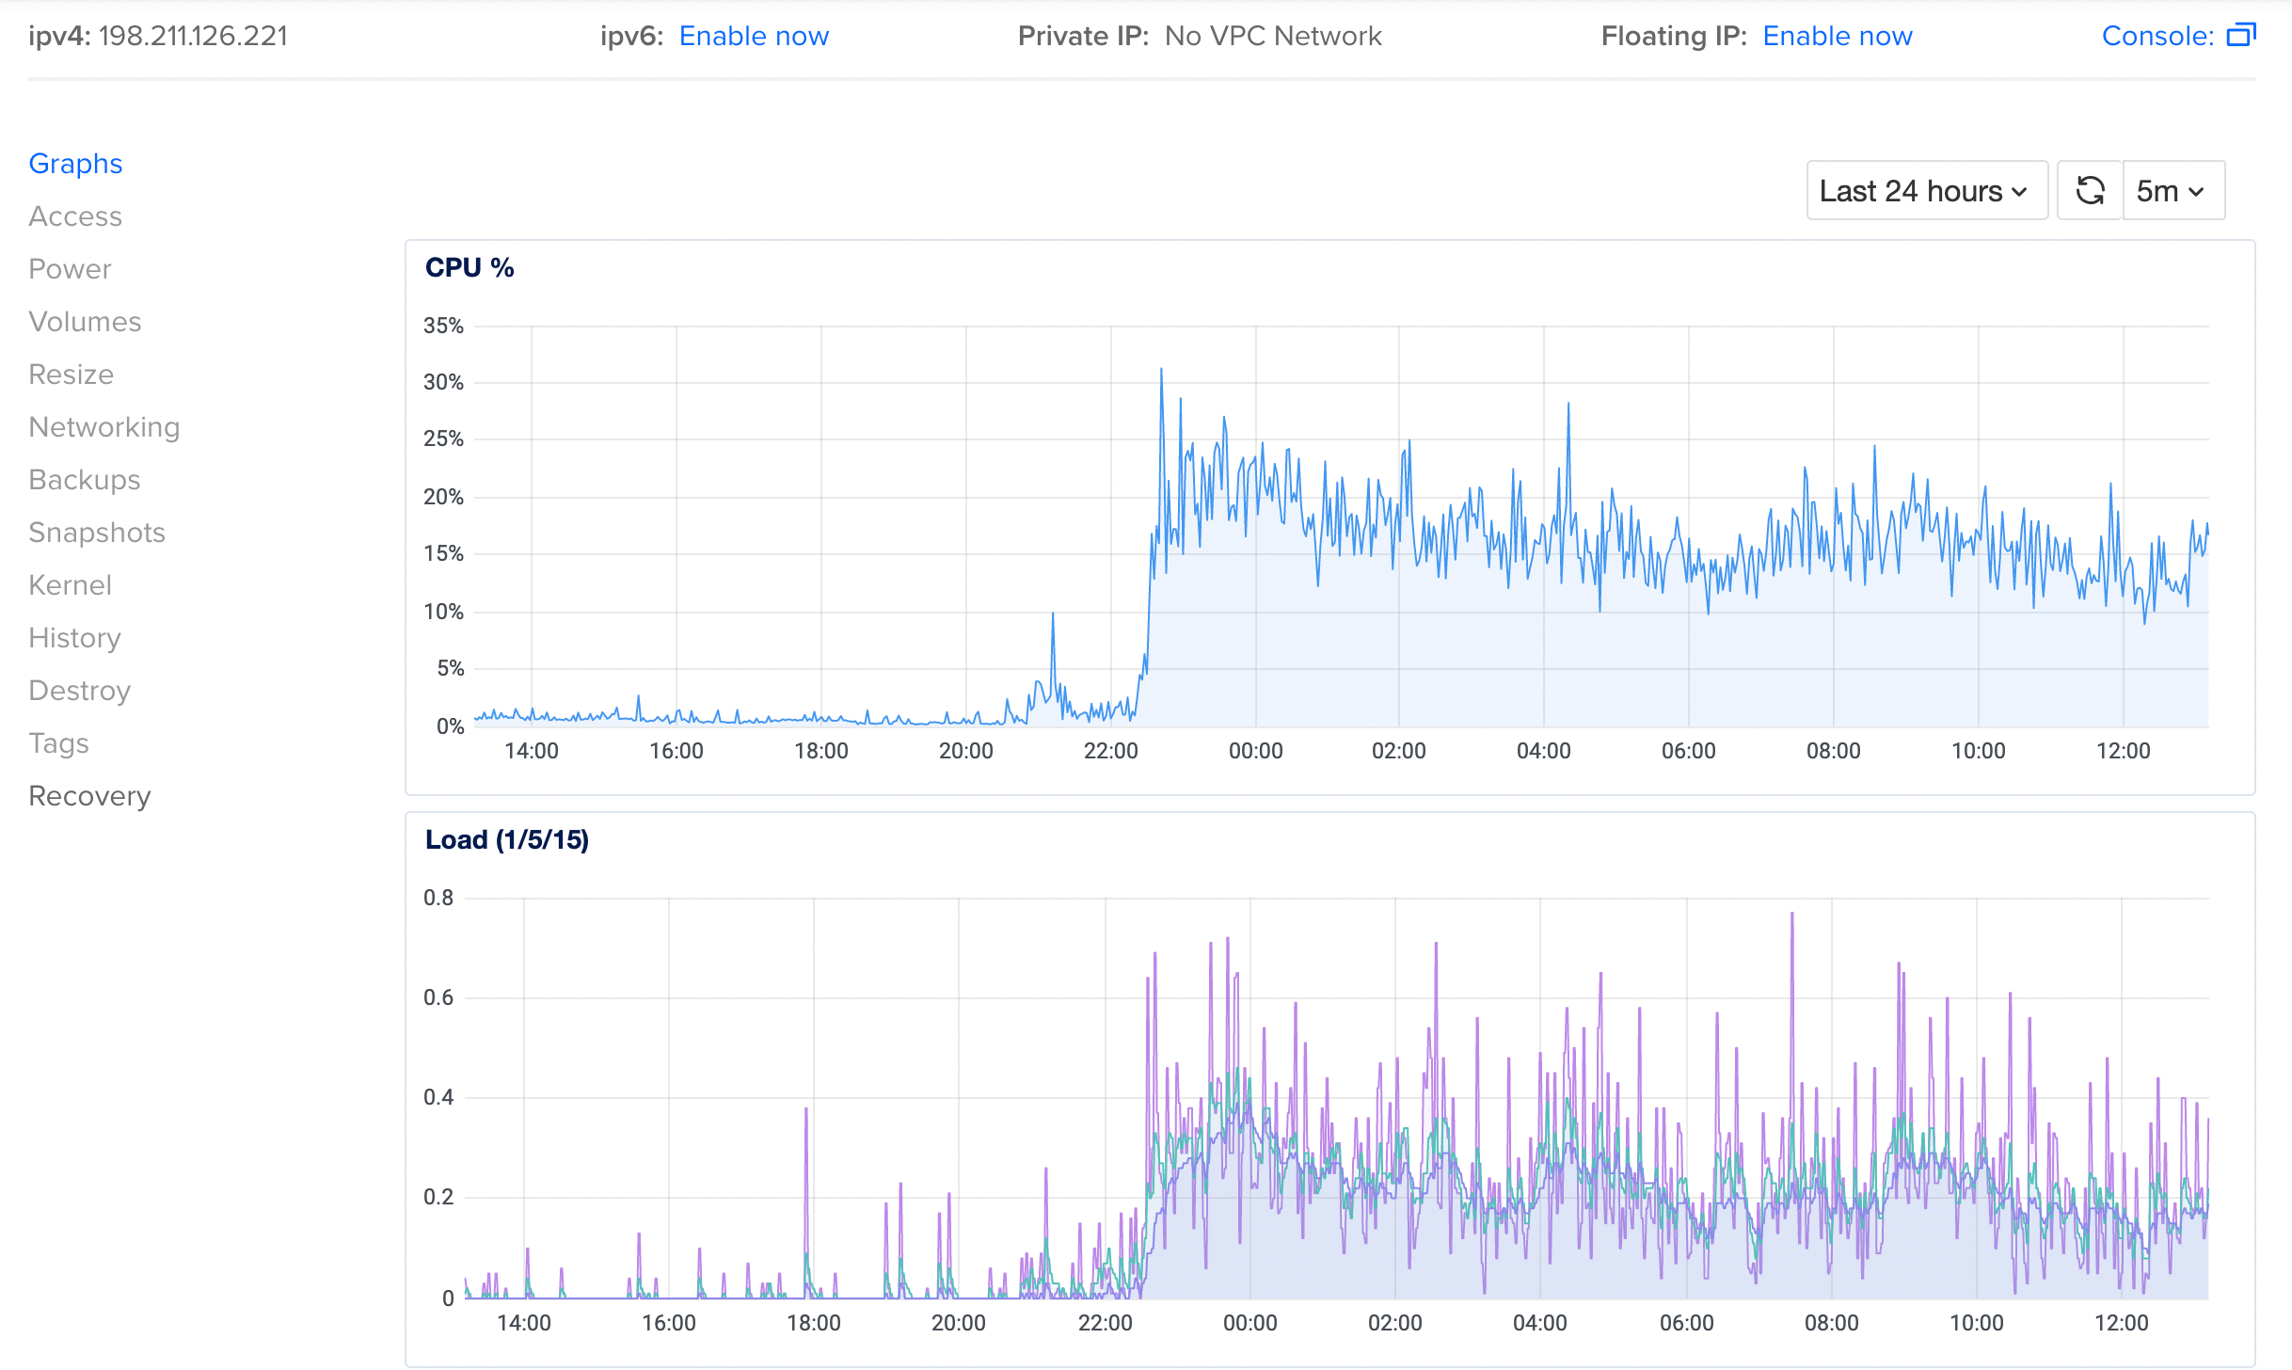
Task: Click the Console link text
Action: click(x=2157, y=36)
